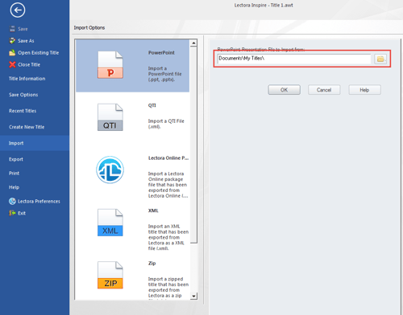The width and height of the screenshot is (403, 315).
Task: Click the import list scroll down arrow
Action: coord(193,296)
